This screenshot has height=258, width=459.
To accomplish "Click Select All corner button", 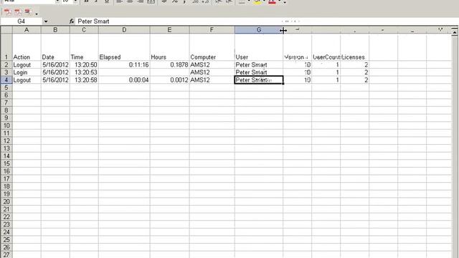I will pyautogui.click(x=6, y=30).
